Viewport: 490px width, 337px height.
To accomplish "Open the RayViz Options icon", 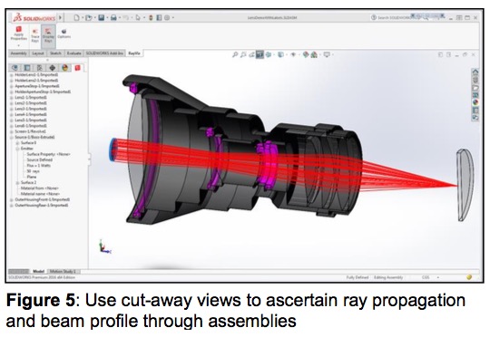I will pyautogui.click(x=64, y=34).
